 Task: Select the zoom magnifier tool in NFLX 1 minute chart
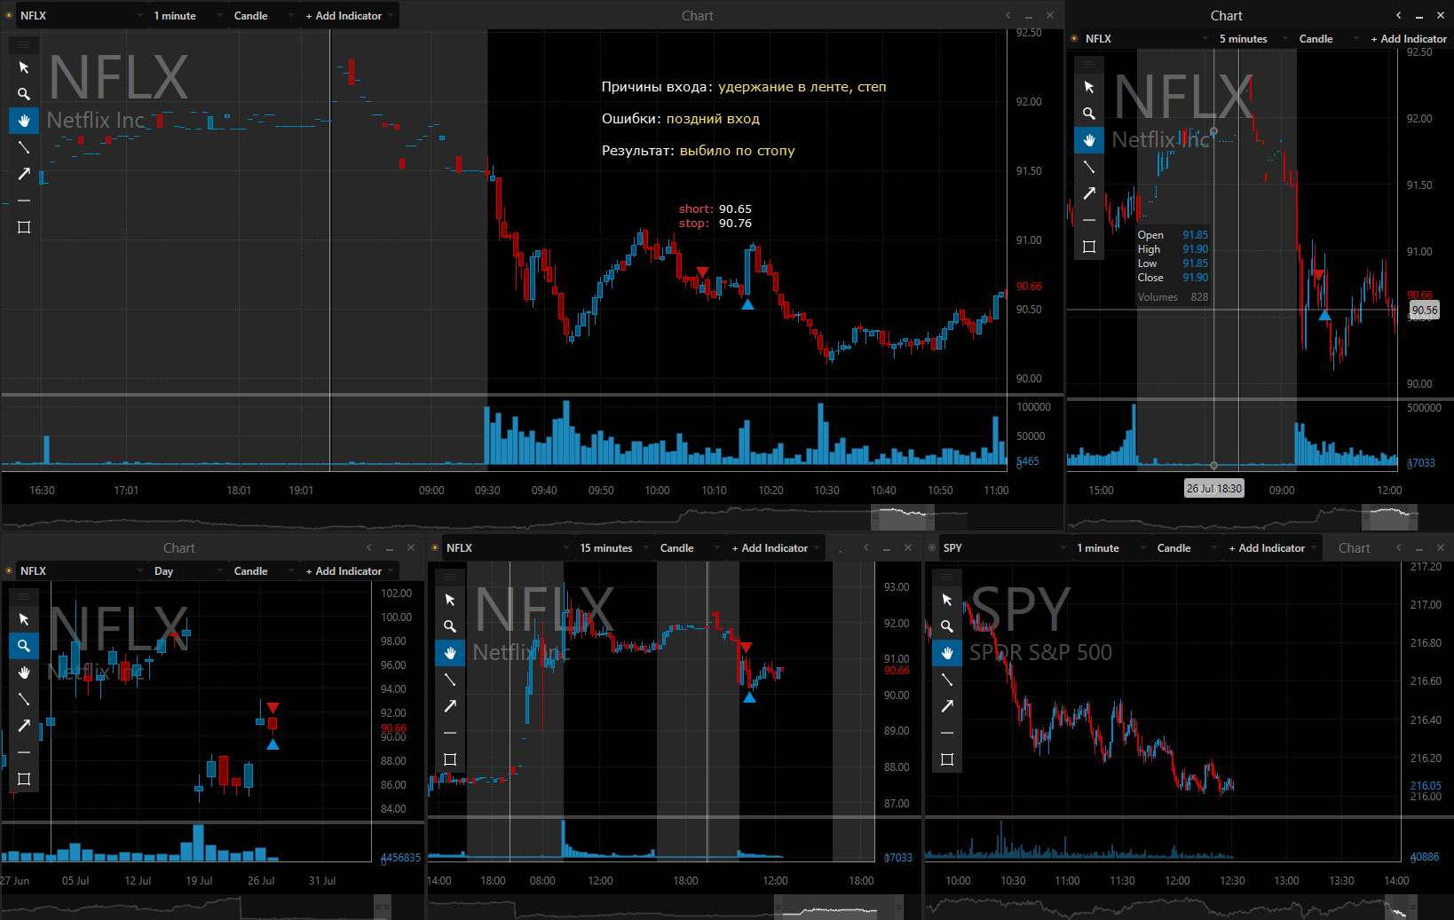(24, 94)
